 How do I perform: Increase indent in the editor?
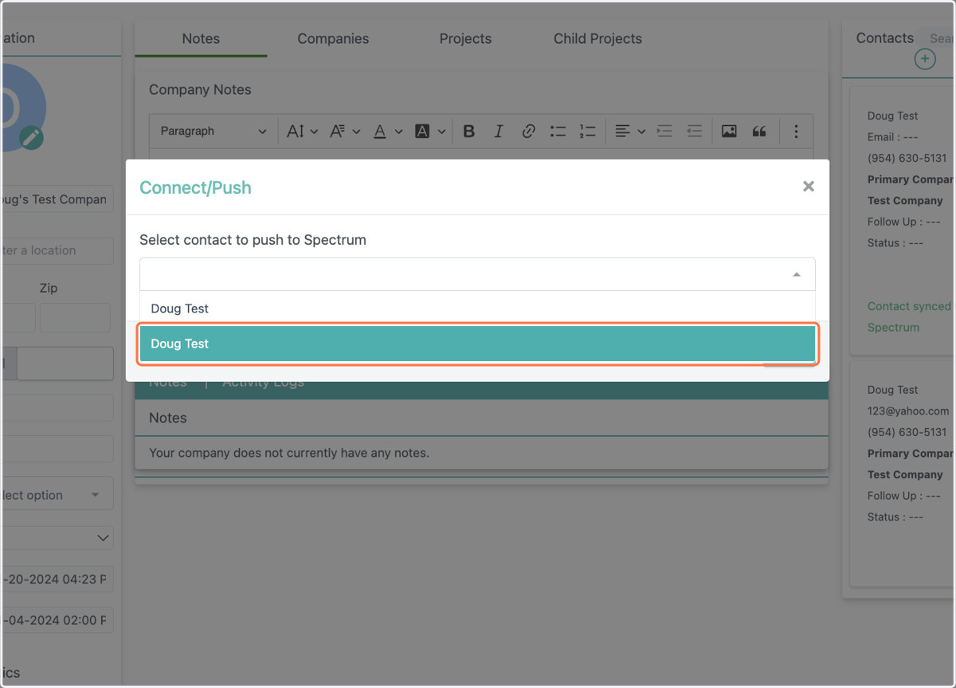[x=664, y=132]
